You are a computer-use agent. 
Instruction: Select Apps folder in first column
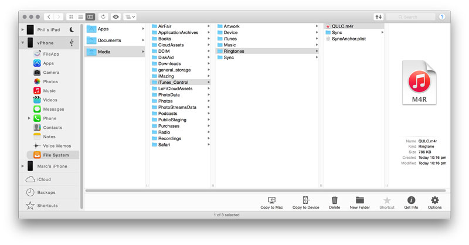[x=115, y=29]
